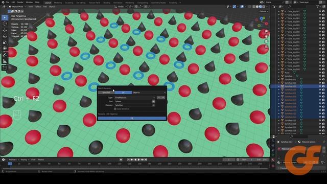Open the 3D viewport editor type menu
Image resolution: width=327 pixels, height=184 pixels.
tap(4, 7)
